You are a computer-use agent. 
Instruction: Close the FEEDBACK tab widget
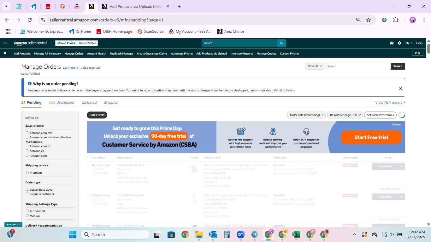click(x=20, y=225)
